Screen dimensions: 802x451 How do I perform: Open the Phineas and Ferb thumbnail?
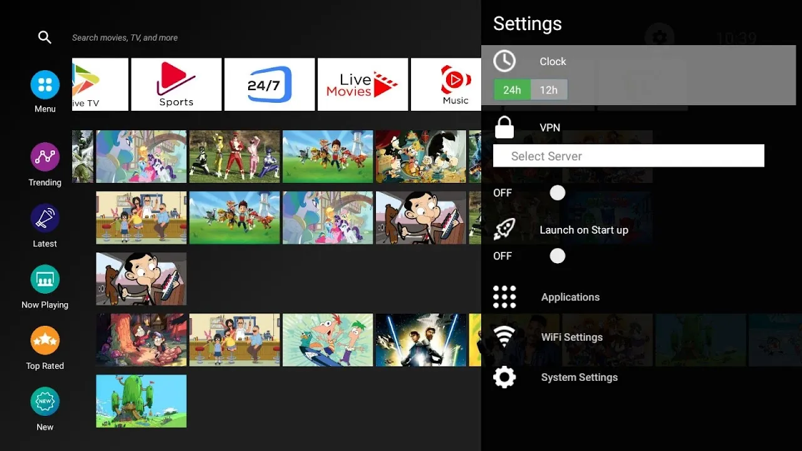coord(328,340)
